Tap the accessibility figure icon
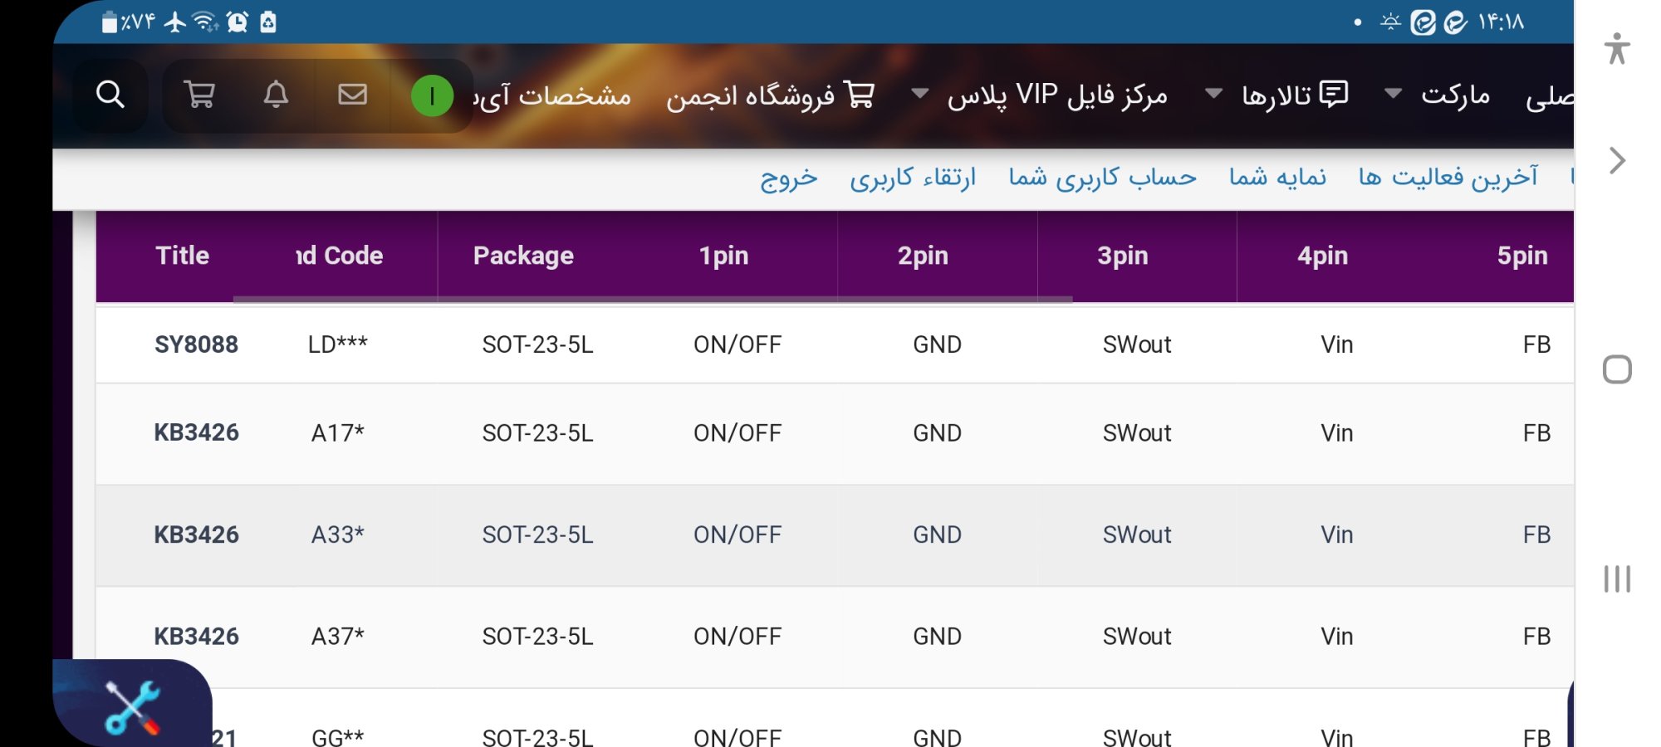Viewport: 1661px width, 747px height. (x=1616, y=48)
